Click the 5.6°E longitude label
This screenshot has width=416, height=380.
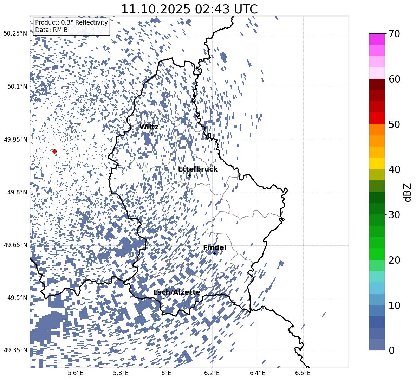[76, 373]
